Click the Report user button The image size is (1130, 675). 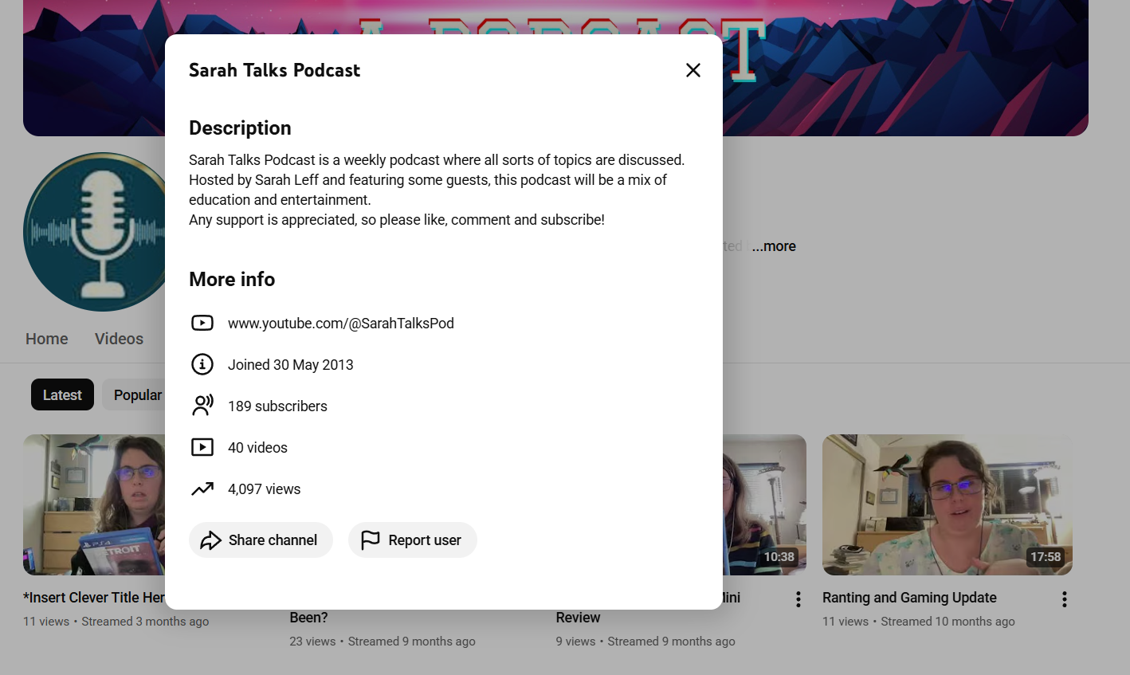(413, 540)
